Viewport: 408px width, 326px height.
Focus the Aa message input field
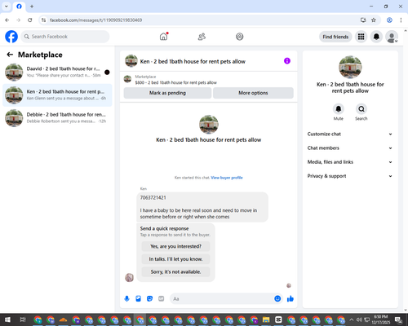(222, 299)
